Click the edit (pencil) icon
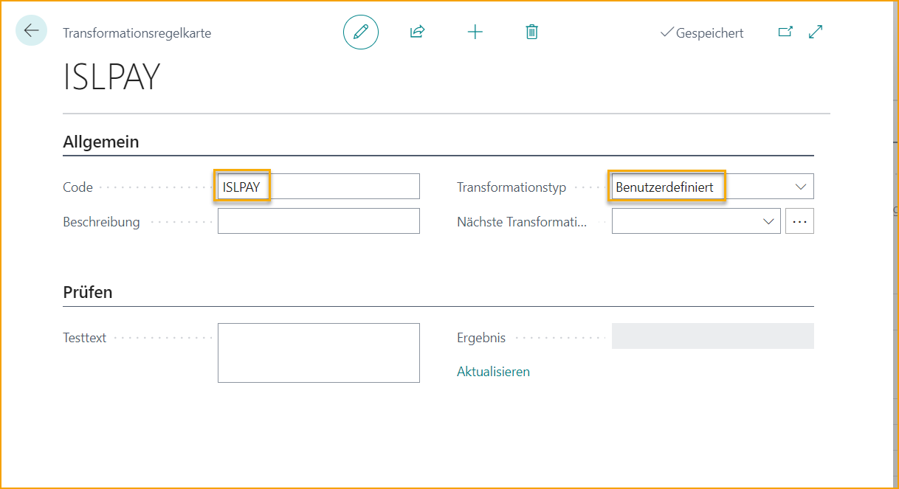The image size is (899, 489). coord(361,32)
